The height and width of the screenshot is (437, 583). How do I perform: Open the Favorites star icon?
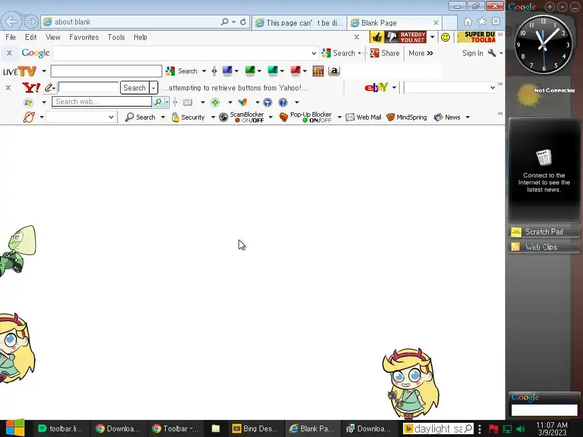pos(482,22)
